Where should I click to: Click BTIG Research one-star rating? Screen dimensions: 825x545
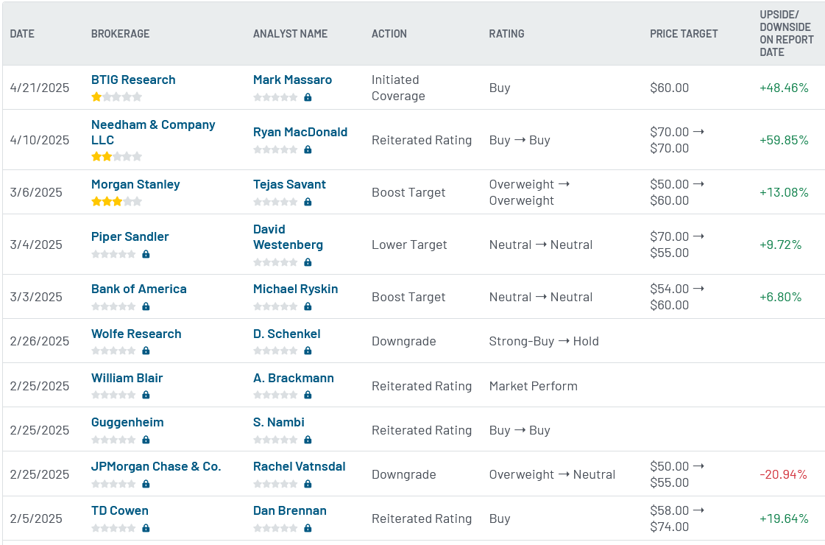click(117, 97)
